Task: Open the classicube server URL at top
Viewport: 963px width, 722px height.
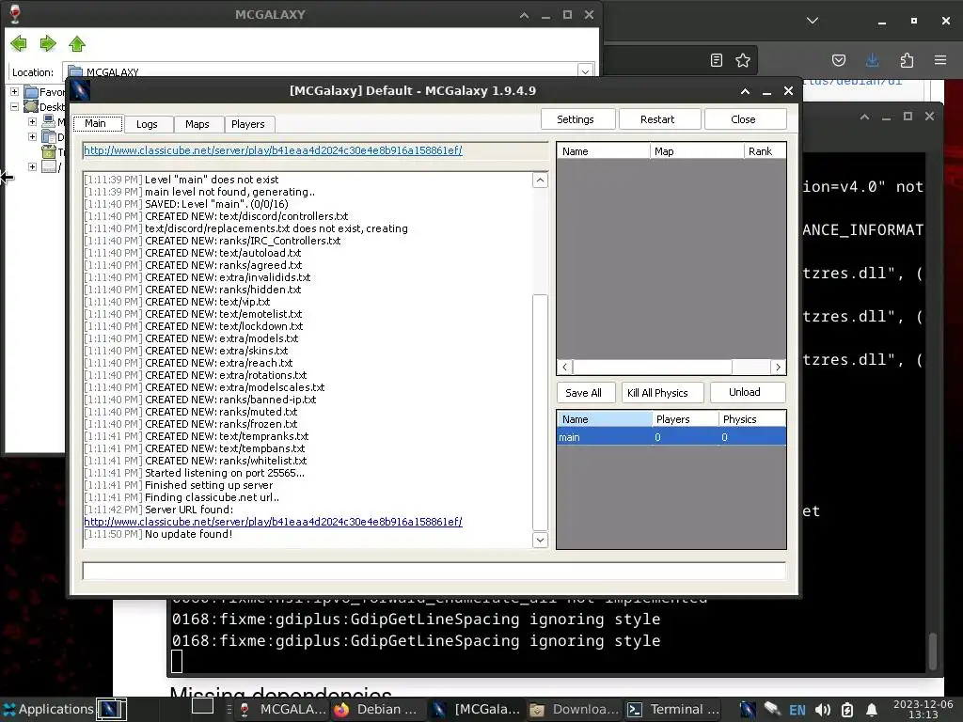Action: click(x=273, y=150)
